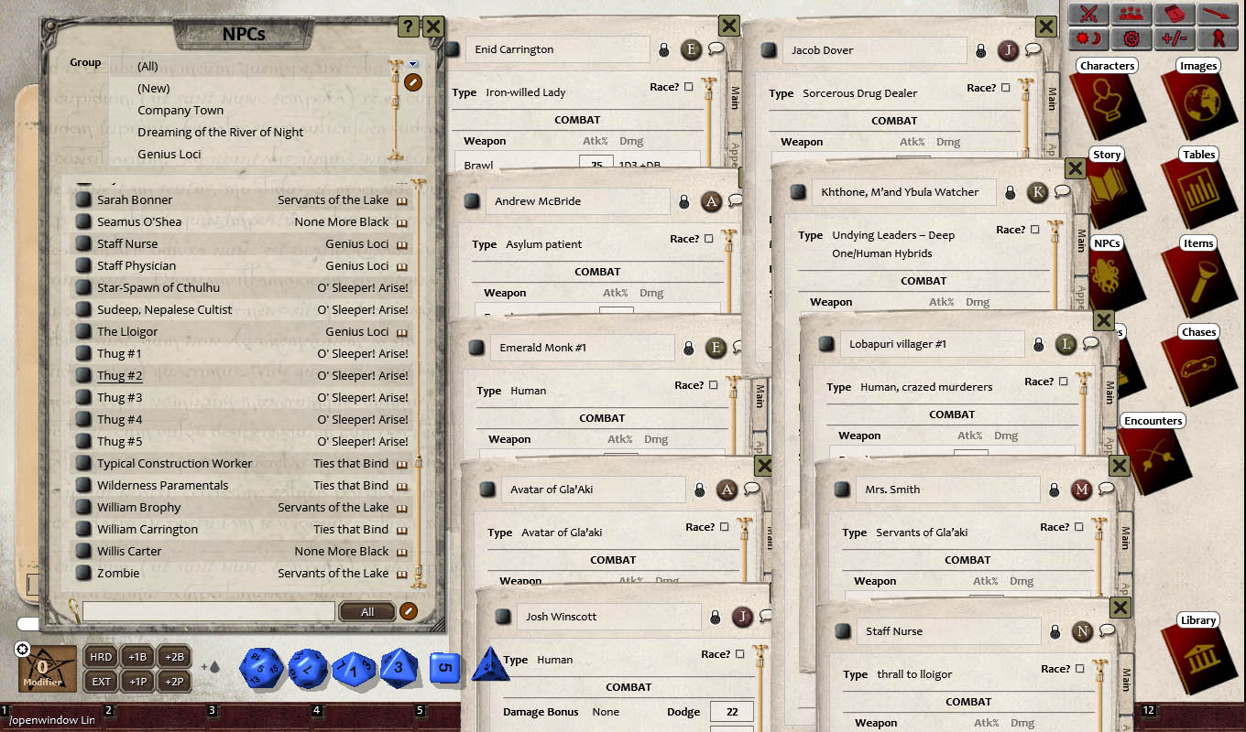Click the +1B bonus die button
Image resolution: width=1246 pixels, height=732 pixels.
(137, 657)
